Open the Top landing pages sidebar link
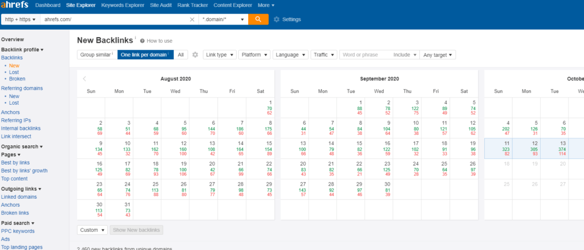Image resolution: width=584 pixels, height=250 pixels. click(22, 247)
